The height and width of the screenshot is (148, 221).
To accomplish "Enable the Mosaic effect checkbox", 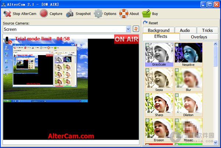I will (x=176, y=120).
